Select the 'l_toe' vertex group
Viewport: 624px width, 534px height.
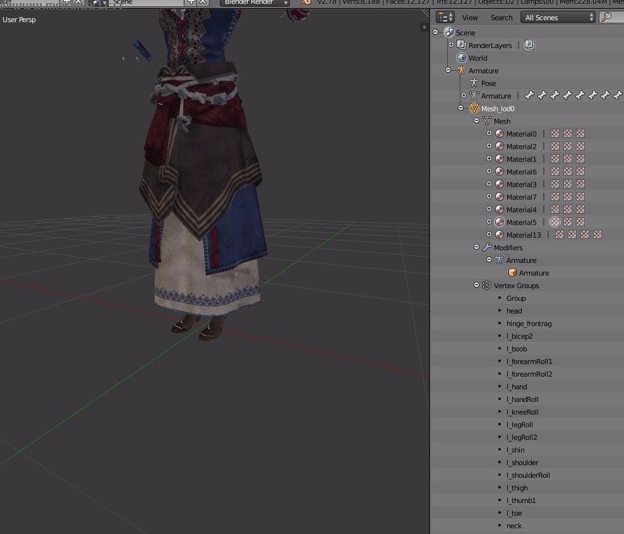click(514, 513)
